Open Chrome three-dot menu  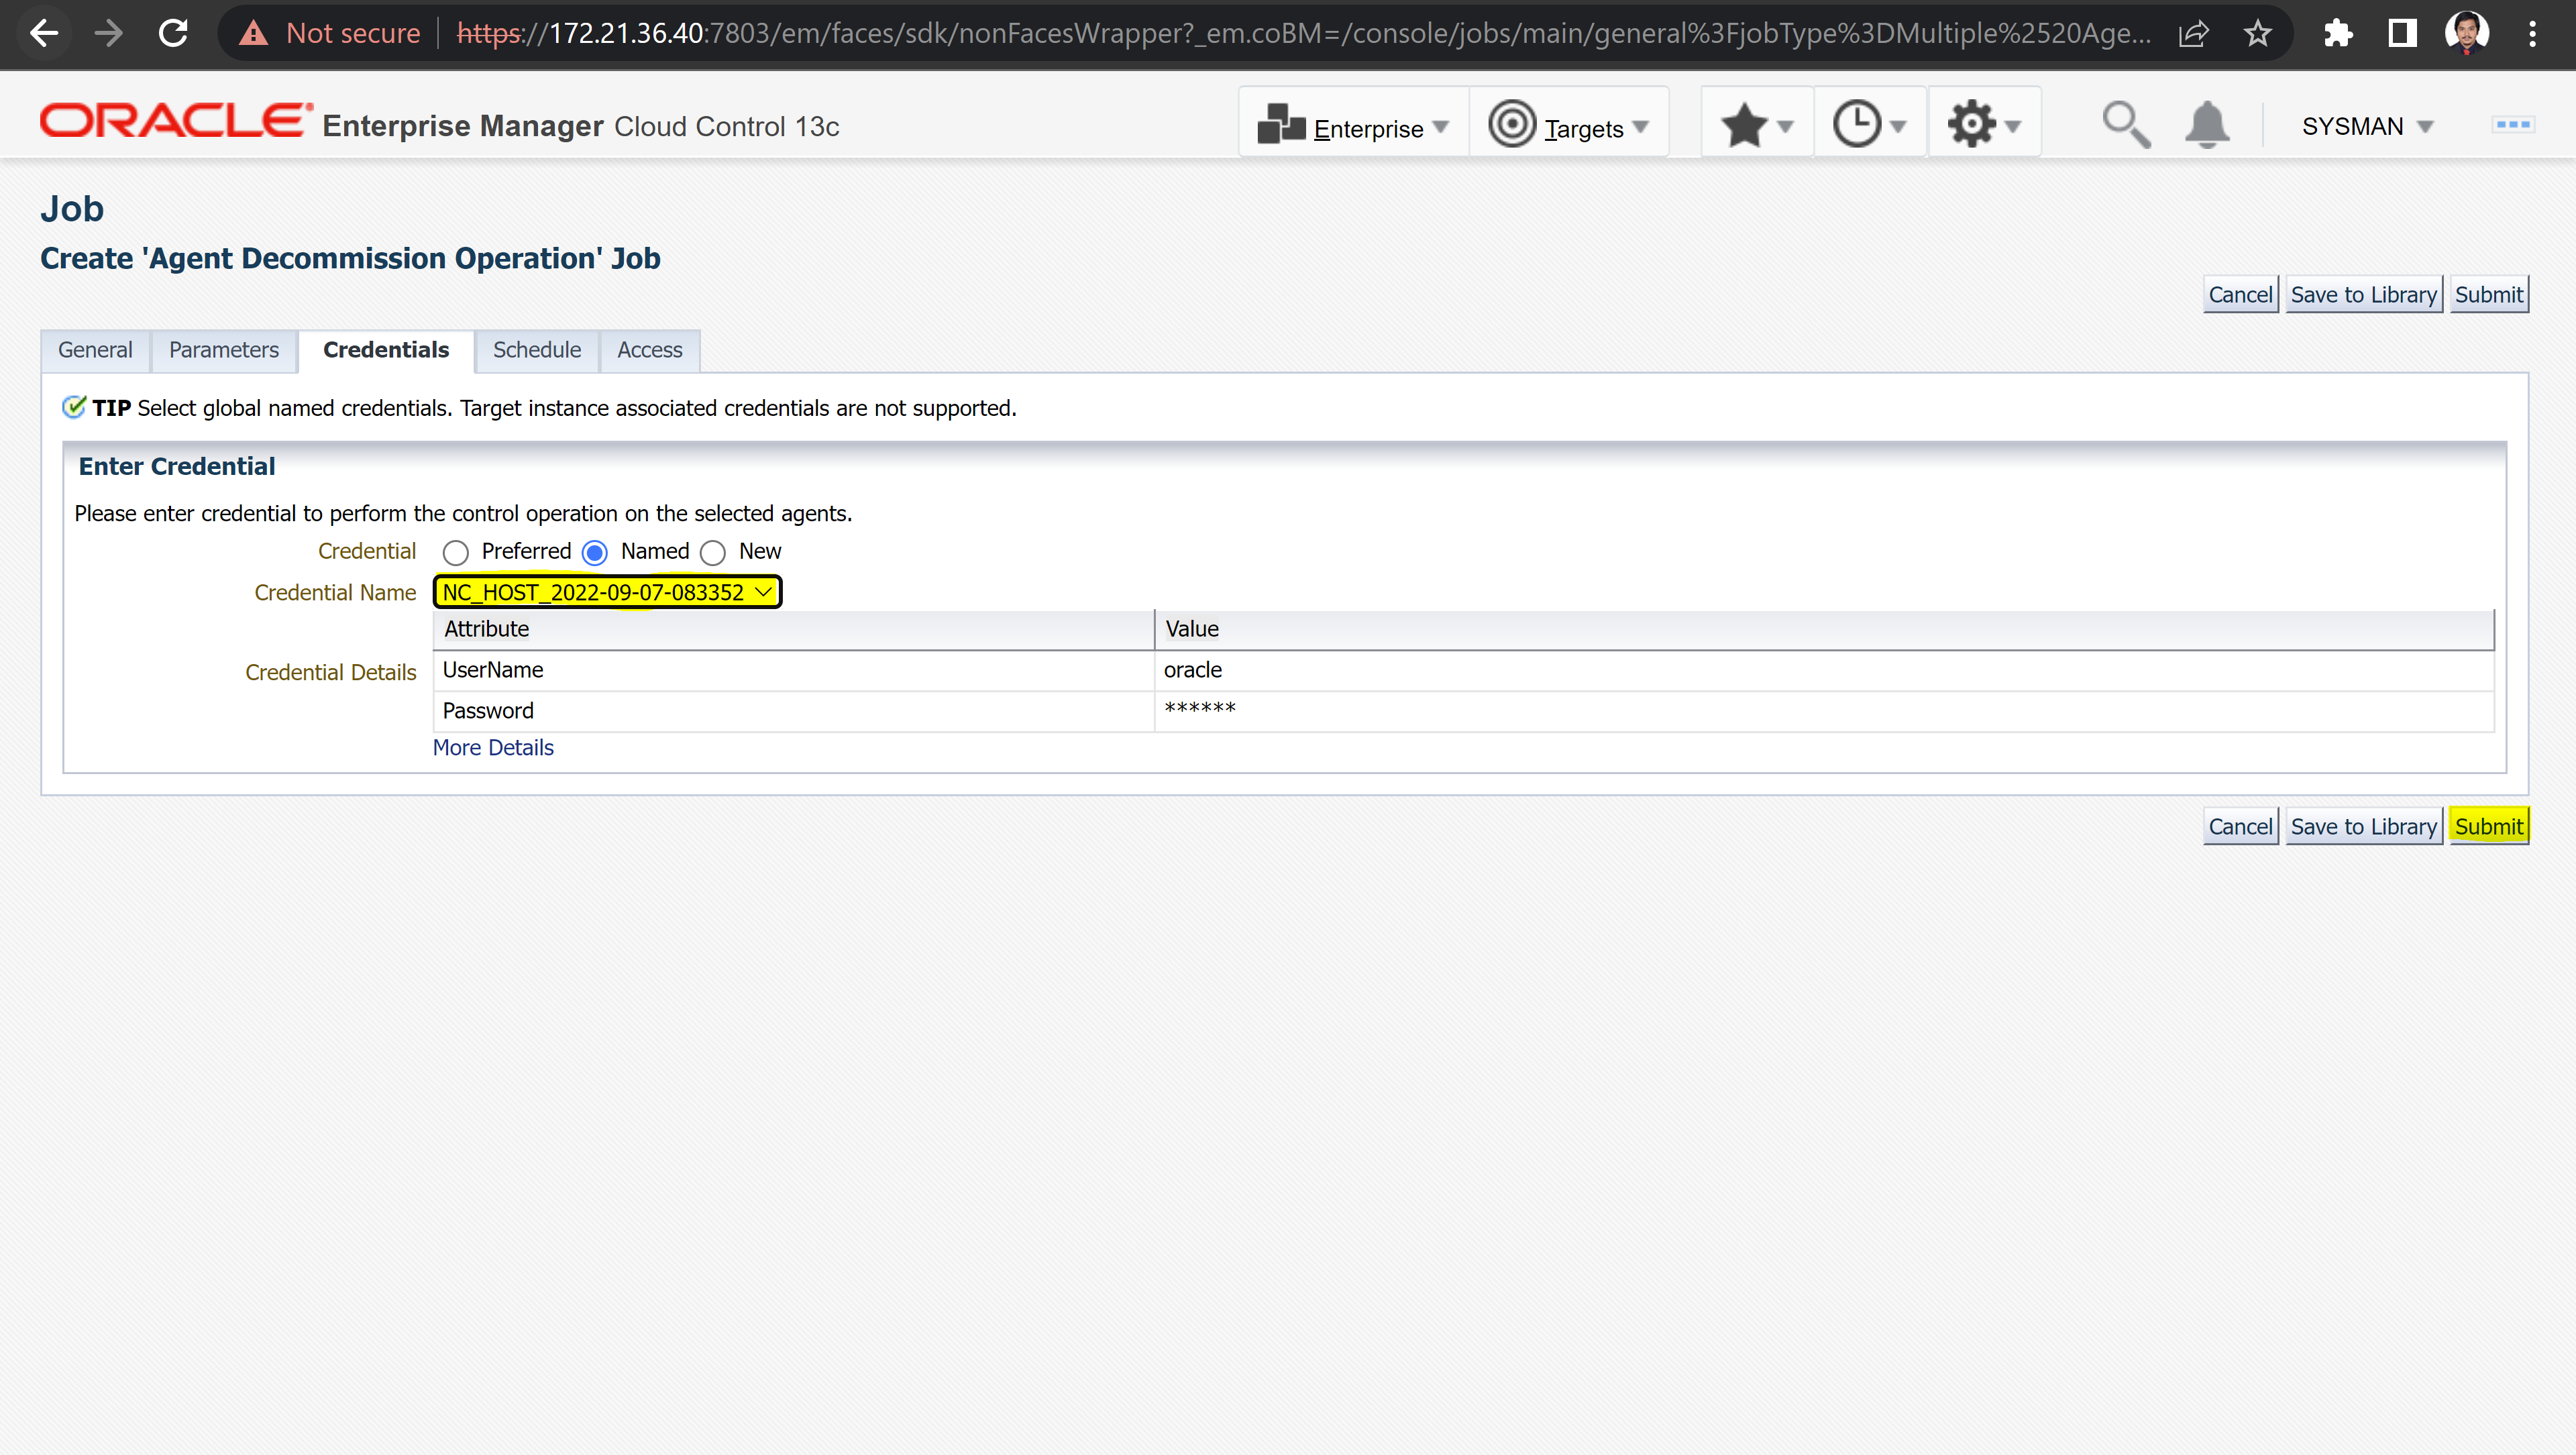tap(2532, 34)
